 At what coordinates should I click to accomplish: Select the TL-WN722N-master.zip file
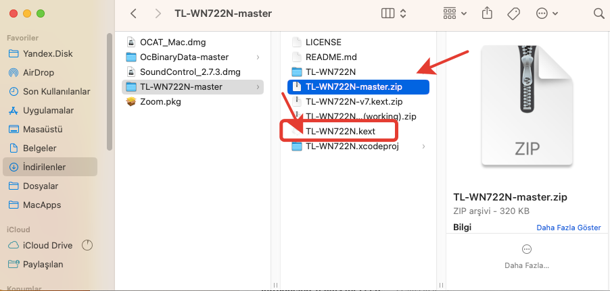(358, 86)
